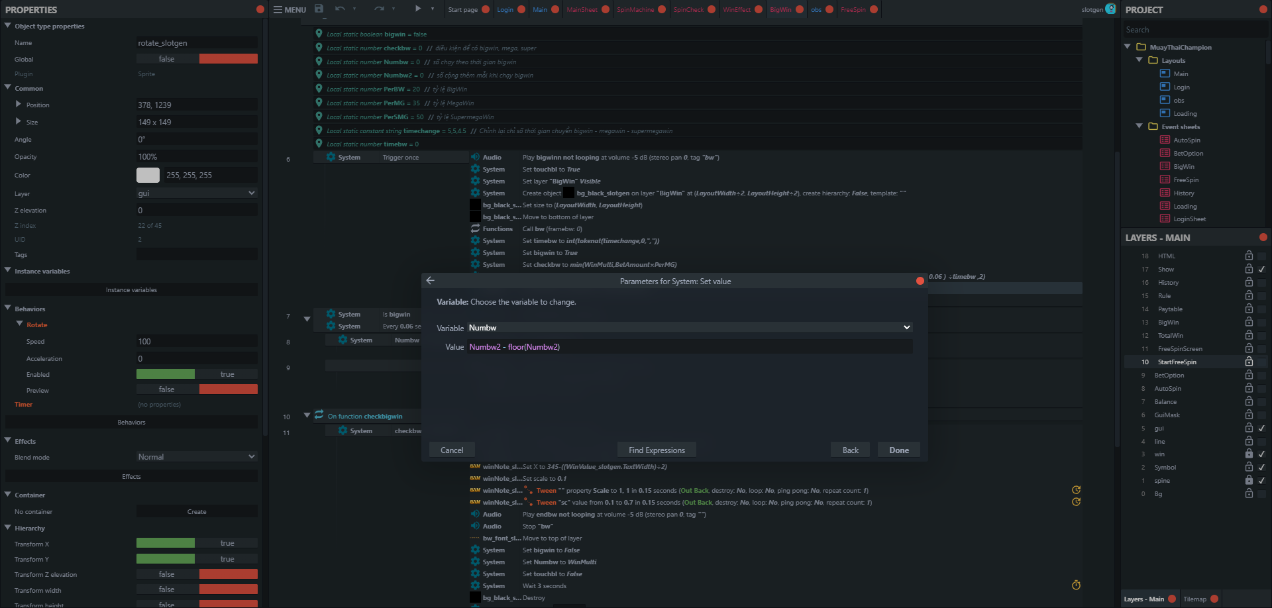The image size is (1272, 608).
Task: Toggle Transform Z elevation property
Action: 197,574
